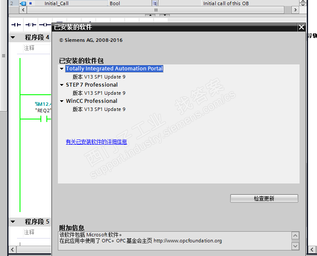
Task: Insert a normally open contact
Action: 16,25
